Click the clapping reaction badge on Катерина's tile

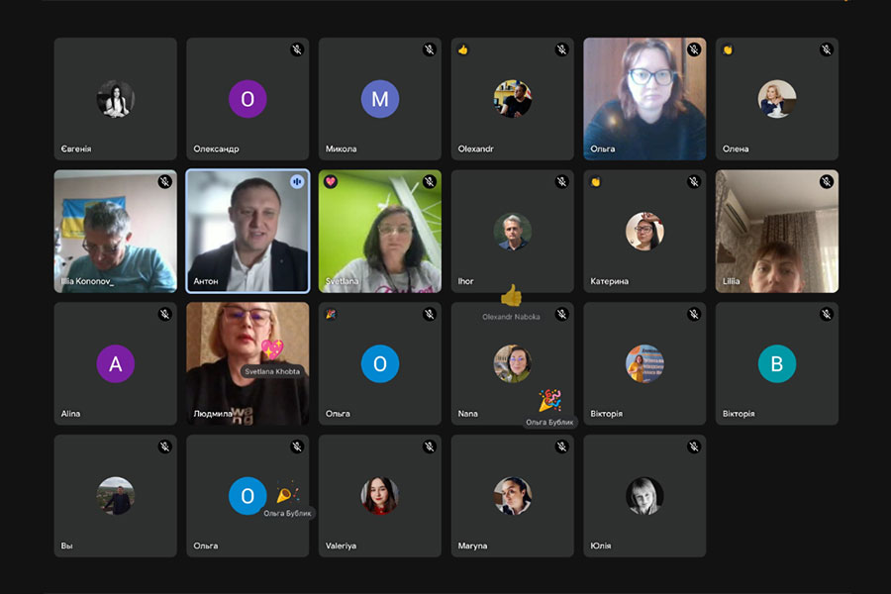pos(596,182)
